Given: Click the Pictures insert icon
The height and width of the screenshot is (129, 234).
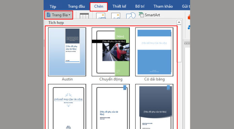Looking at the screenshot, I should 101,16.
